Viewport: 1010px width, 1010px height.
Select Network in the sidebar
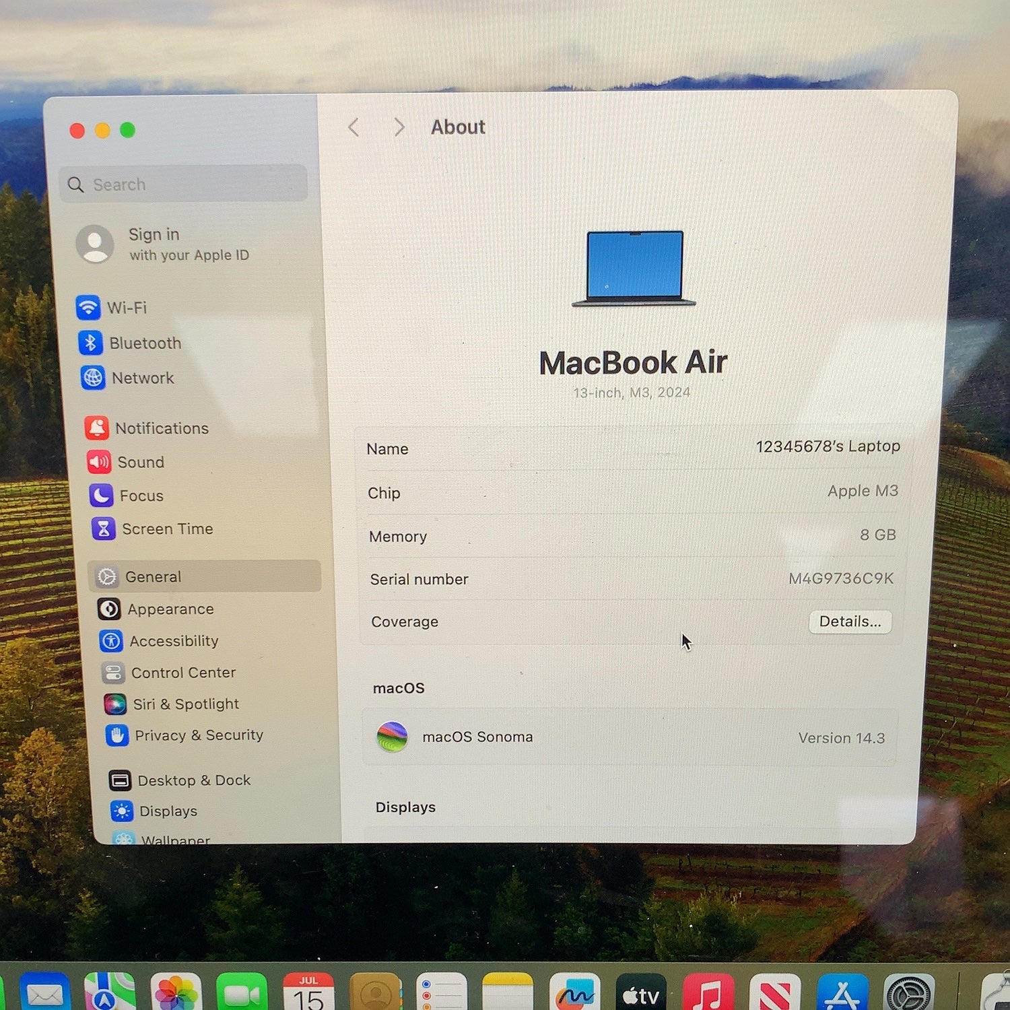(127, 378)
